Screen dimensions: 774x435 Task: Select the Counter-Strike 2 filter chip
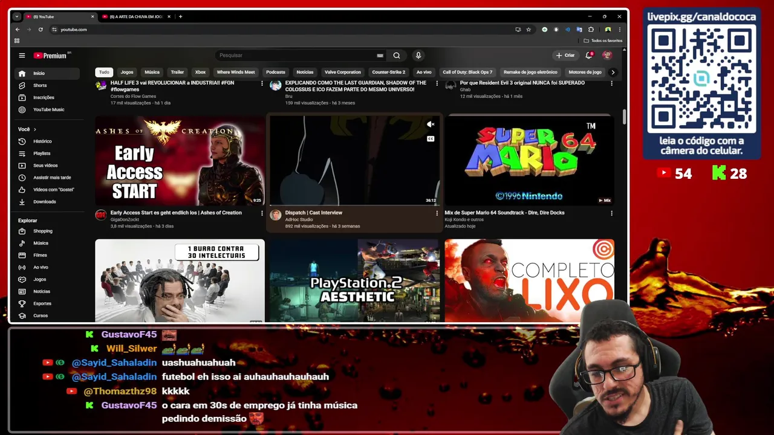(389, 72)
